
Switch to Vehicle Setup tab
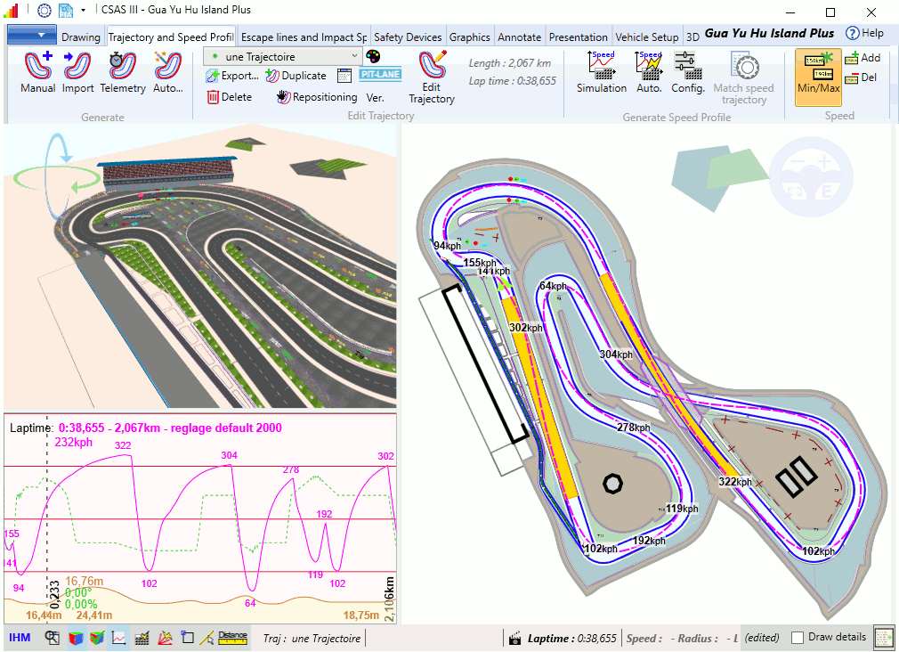tap(647, 37)
